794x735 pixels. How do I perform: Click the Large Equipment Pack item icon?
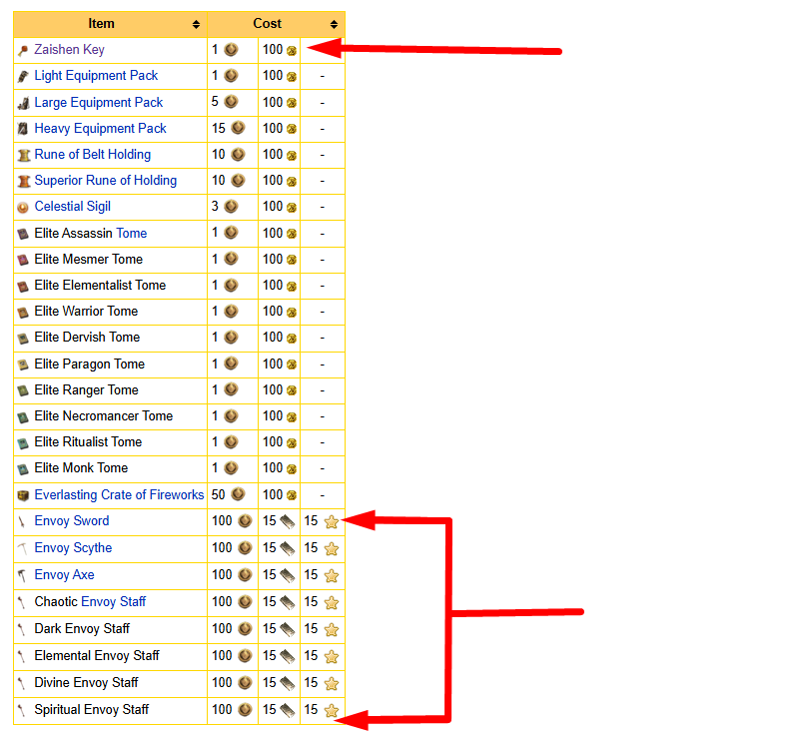[23, 103]
